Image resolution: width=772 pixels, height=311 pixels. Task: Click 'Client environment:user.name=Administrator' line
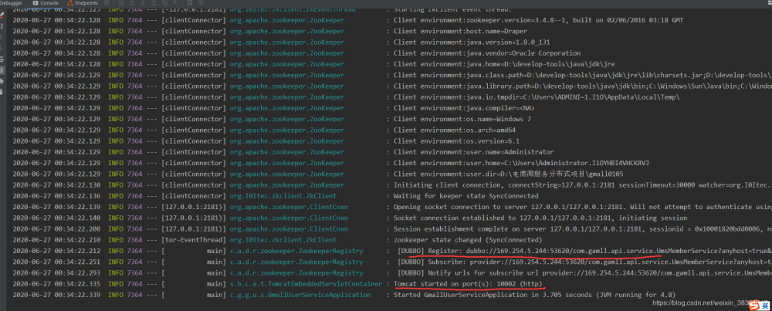(473, 151)
